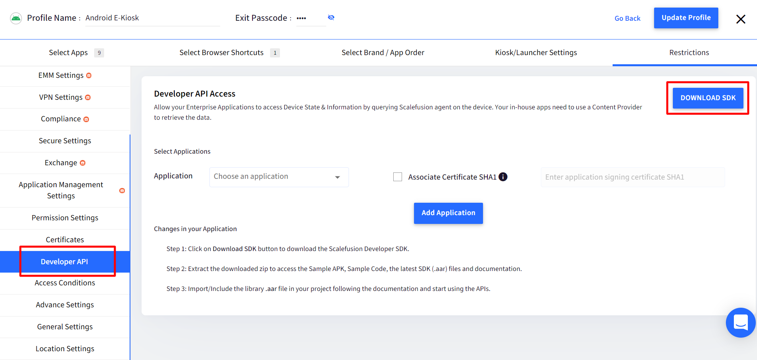Image resolution: width=757 pixels, height=360 pixels.
Task: Click the Android profile icon
Action: (x=16, y=18)
